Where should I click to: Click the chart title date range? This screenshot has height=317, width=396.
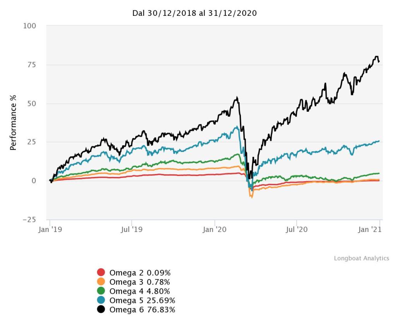195,13
